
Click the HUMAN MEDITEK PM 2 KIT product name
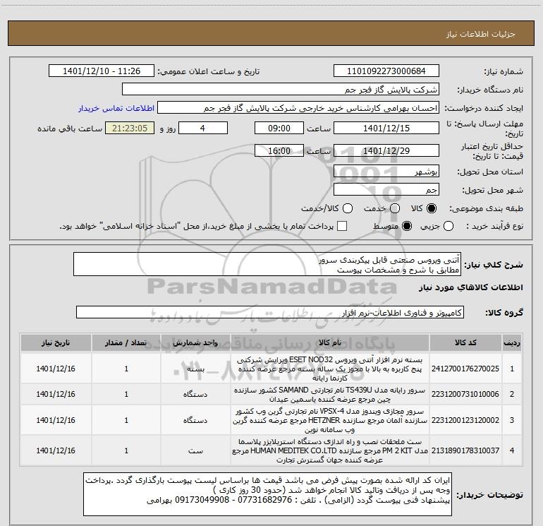(x=330, y=450)
